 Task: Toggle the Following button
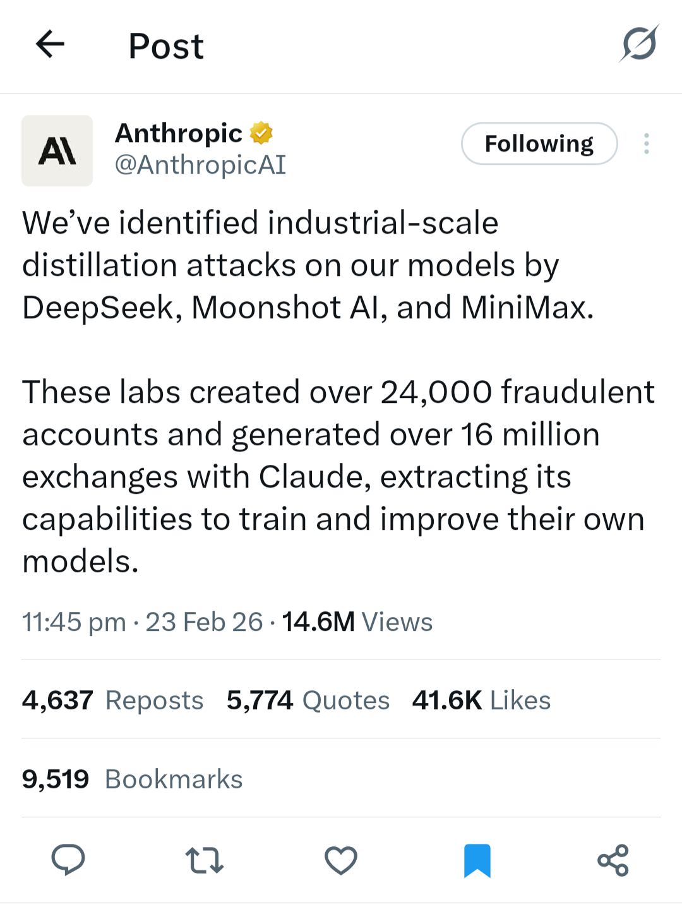click(539, 143)
